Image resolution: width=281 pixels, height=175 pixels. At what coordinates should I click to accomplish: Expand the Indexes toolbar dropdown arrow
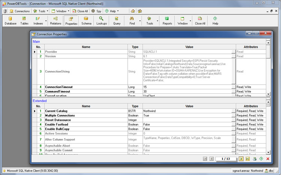[46, 21]
